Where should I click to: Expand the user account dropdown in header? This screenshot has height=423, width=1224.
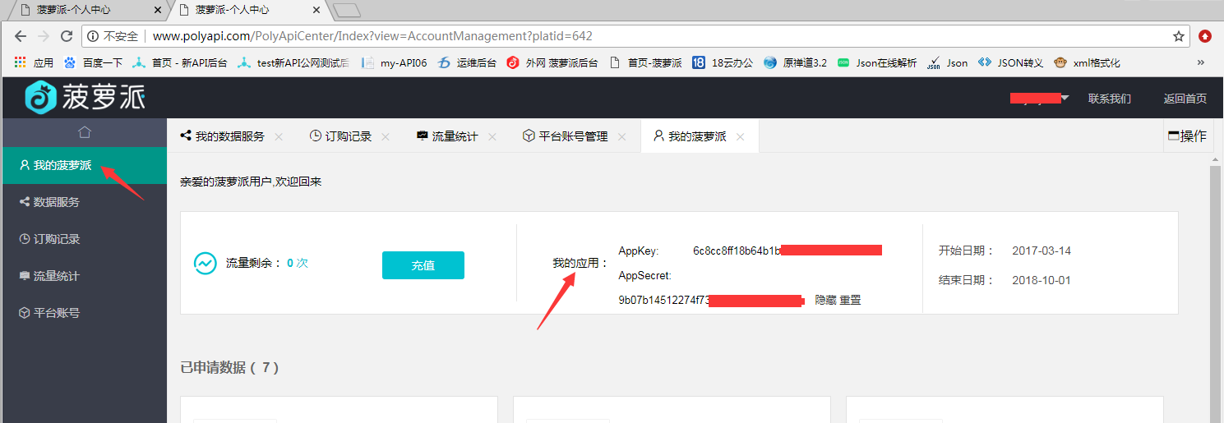click(x=1065, y=99)
